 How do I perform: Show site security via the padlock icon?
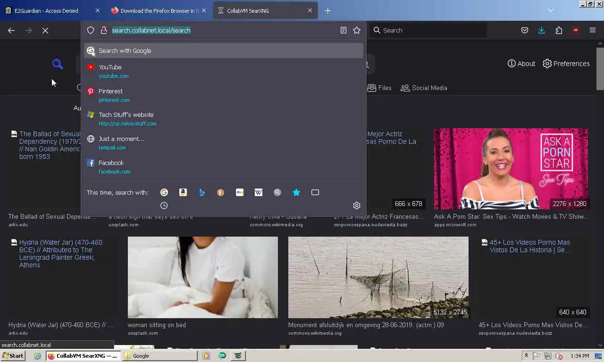pos(104,30)
